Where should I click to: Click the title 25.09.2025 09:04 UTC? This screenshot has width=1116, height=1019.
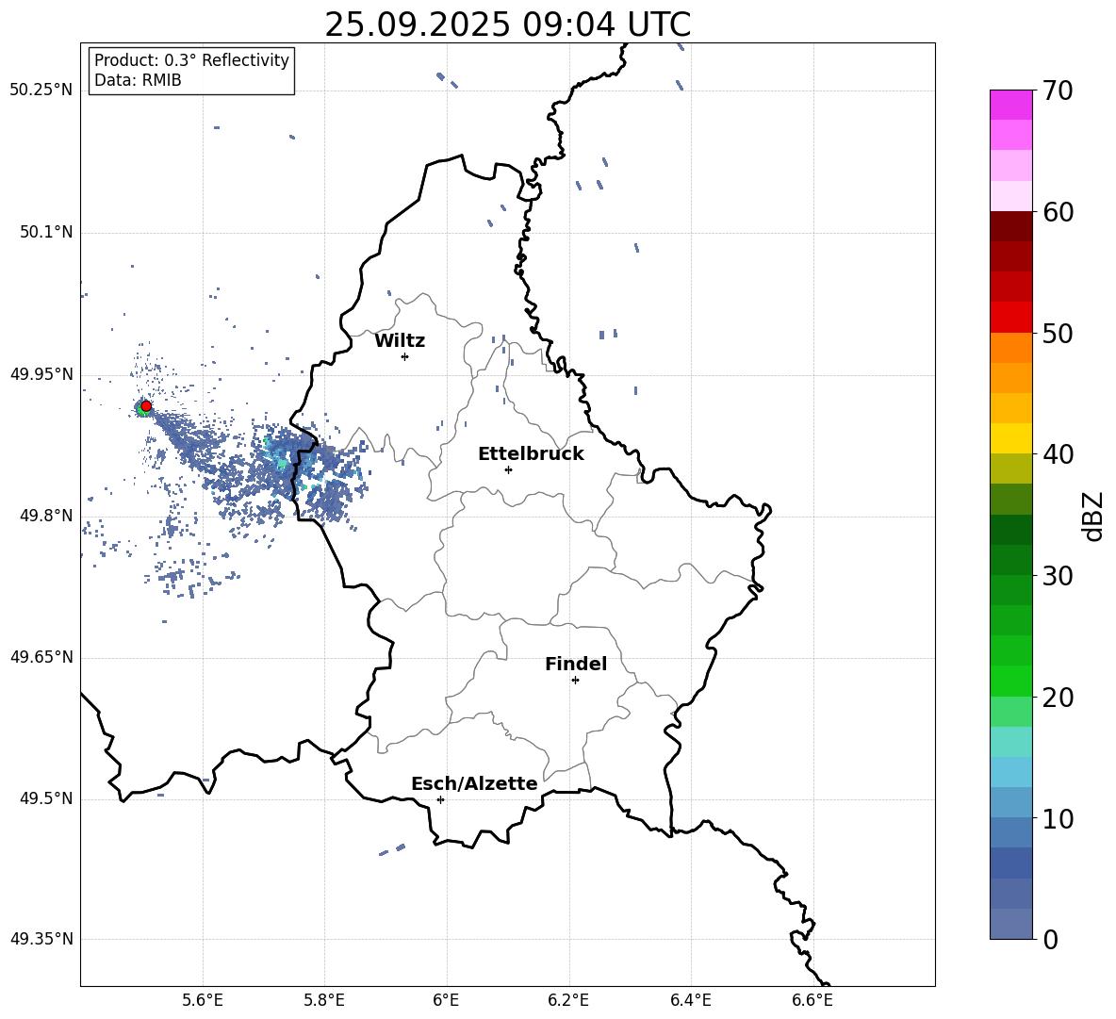point(508,25)
